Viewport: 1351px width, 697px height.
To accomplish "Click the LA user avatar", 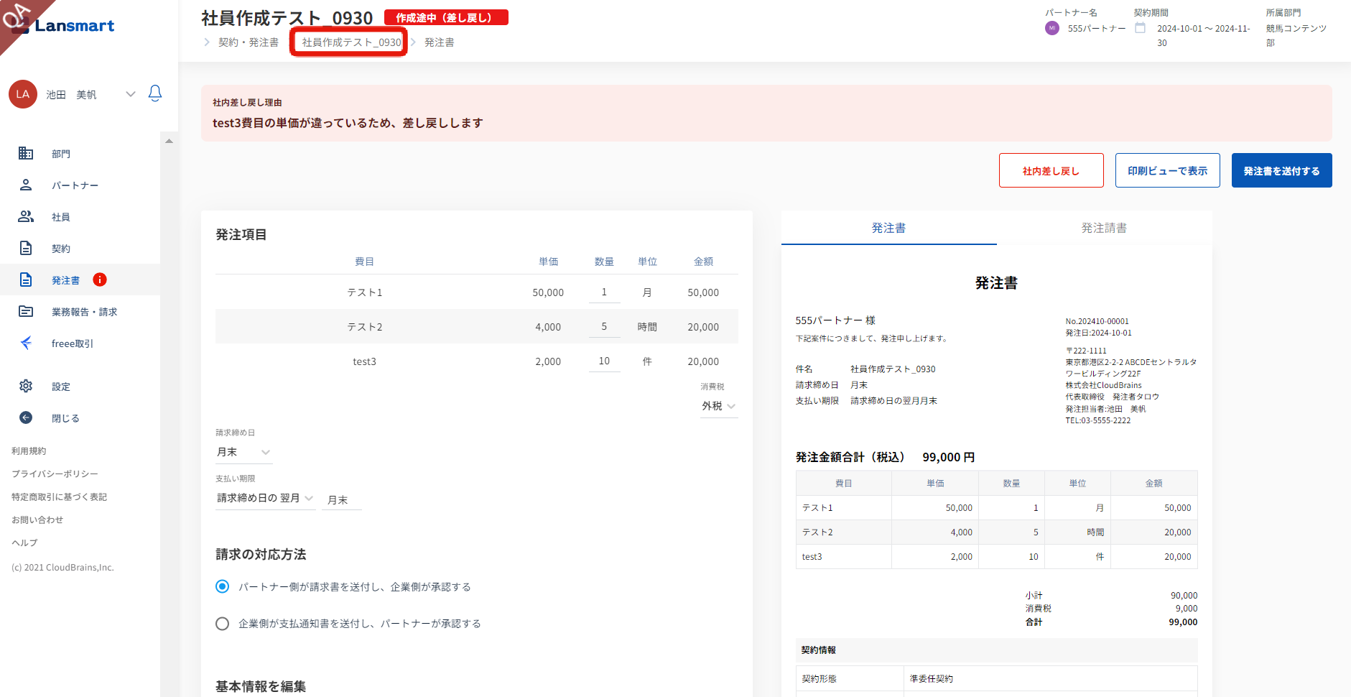I will (x=23, y=94).
